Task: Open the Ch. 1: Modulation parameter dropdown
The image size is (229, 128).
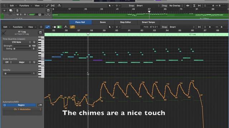Action: (x=22, y=109)
